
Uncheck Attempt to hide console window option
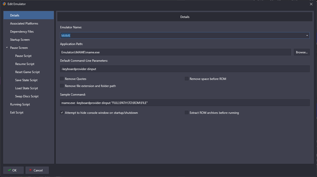[62, 113]
